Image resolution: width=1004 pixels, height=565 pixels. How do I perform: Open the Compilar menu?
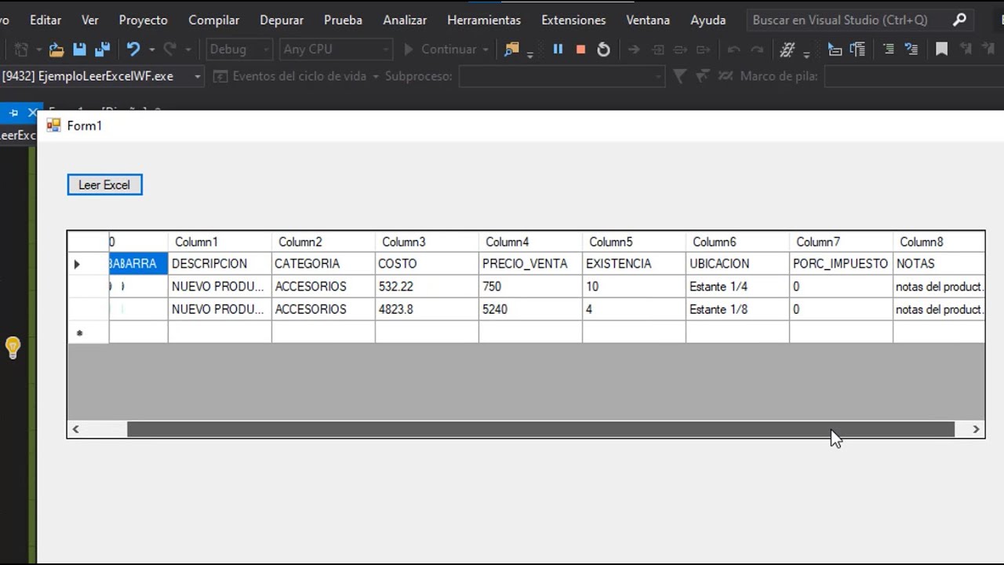pyautogui.click(x=214, y=20)
